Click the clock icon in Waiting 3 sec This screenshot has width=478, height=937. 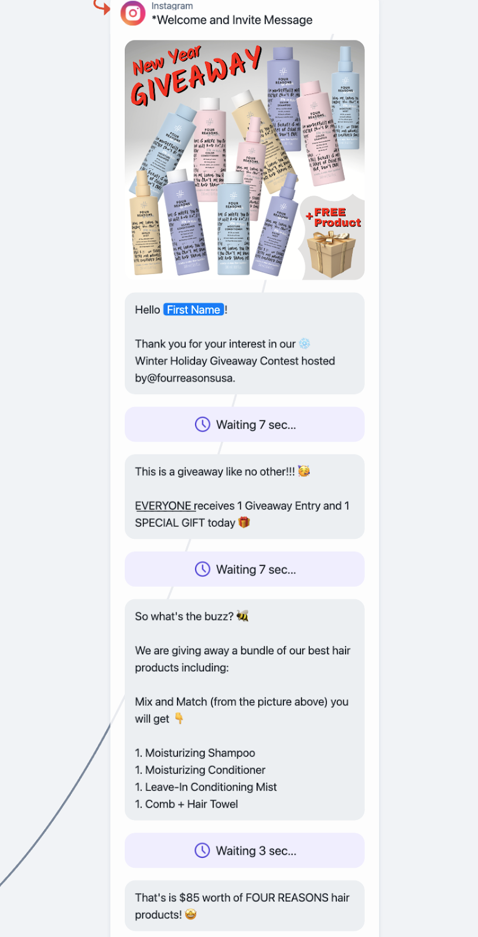tap(202, 850)
